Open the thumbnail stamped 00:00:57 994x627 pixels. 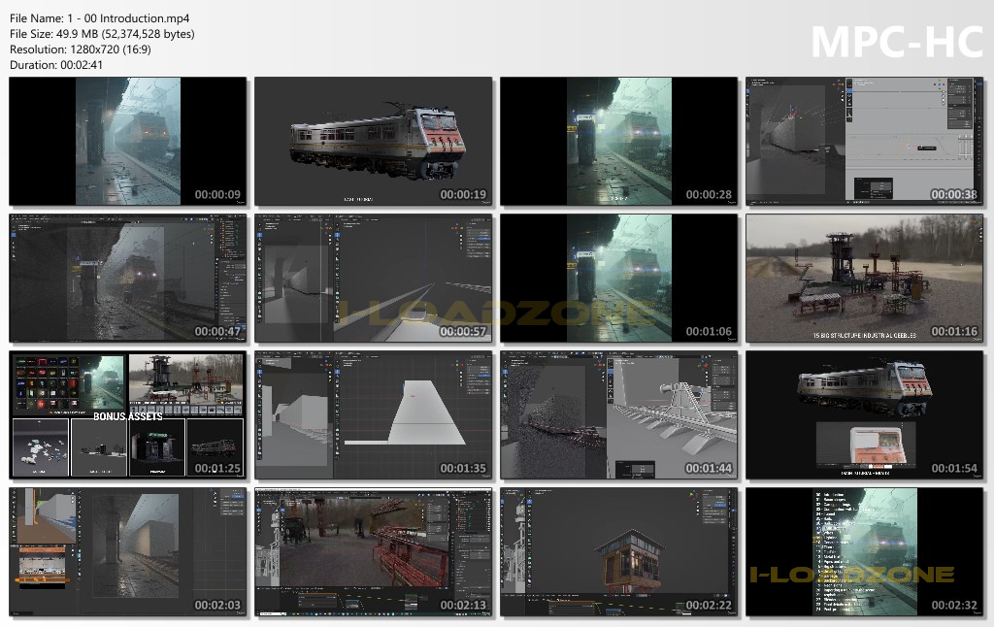[x=374, y=279]
